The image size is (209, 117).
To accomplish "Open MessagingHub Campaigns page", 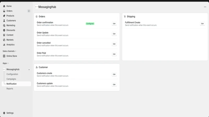I will [x=11, y=79].
